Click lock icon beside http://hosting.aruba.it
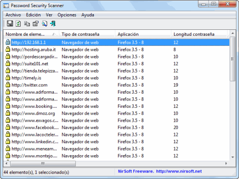The width and height of the screenshot is (239, 179). 8,50
